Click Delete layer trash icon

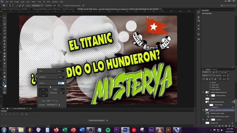(x=233, y=126)
